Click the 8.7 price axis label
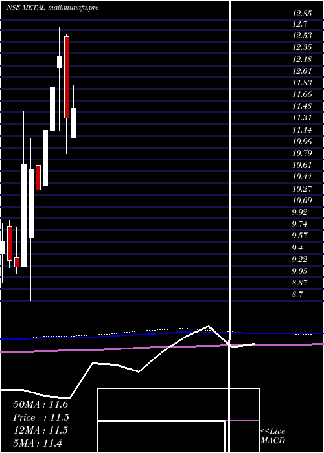 coord(297,294)
